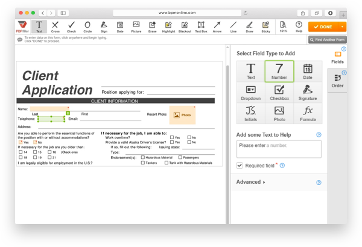
Task: Reload the page
Action: click(246, 13)
